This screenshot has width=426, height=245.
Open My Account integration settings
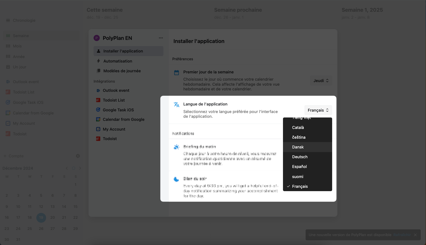[114, 129]
